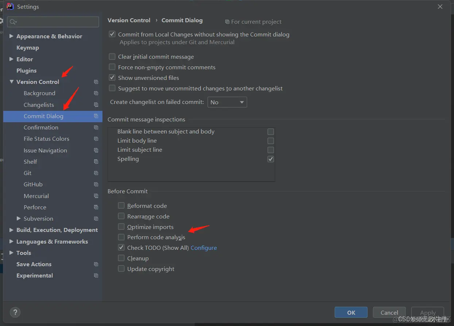The width and height of the screenshot is (454, 326).
Task: Select Confirmation in the sidebar
Action: (41, 127)
